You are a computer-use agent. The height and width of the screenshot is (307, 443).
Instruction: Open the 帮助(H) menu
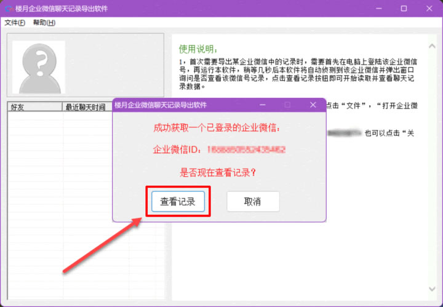click(x=44, y=23)
